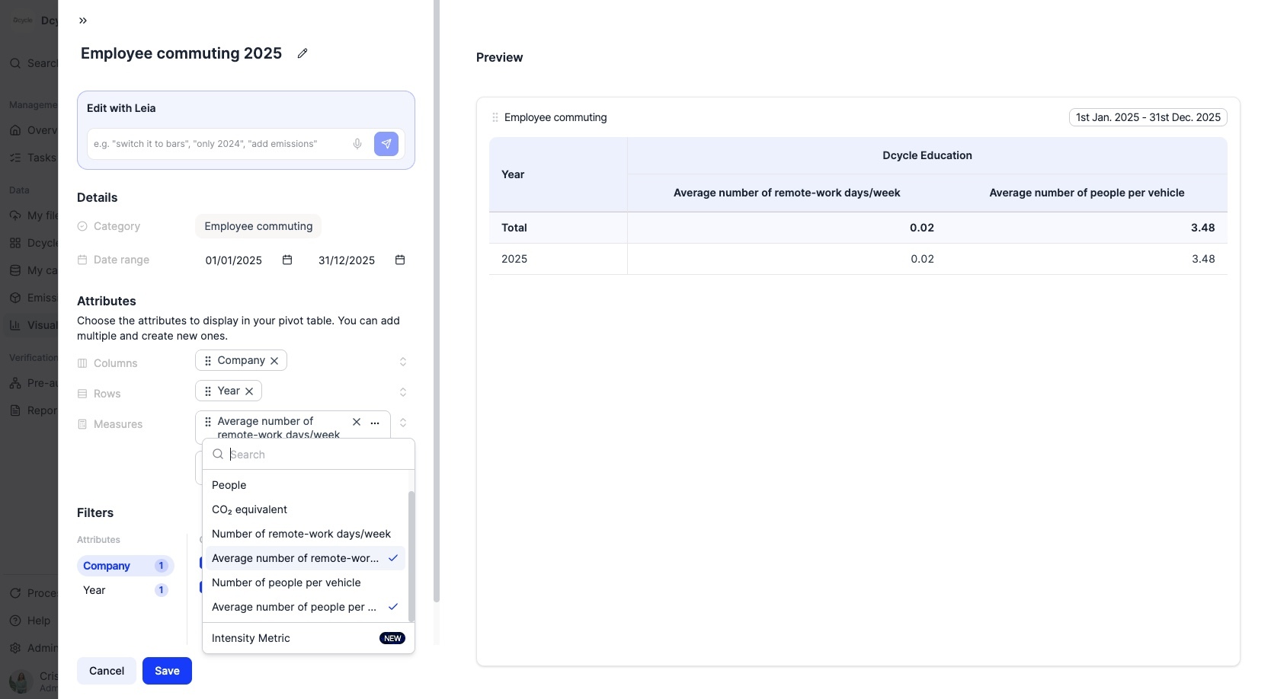Click the measures dropdown list scrollbar
Screen dimensions: 1271x699
(x=411, y=556)
